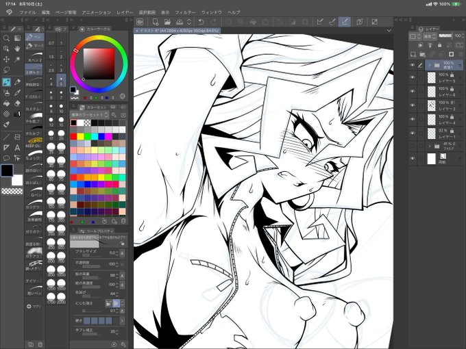Select the マーカー sub tool group tab
The height and width of the screenshot is (349, 466).
click(x=34, y=46)
